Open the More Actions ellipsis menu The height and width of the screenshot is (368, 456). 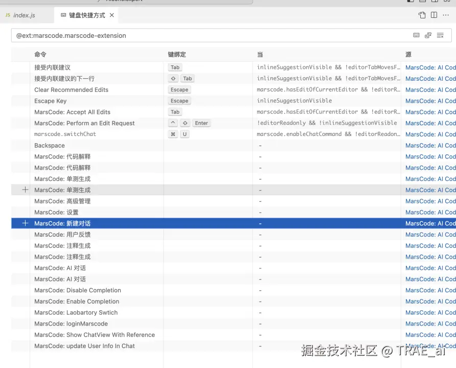pos(444,15)
